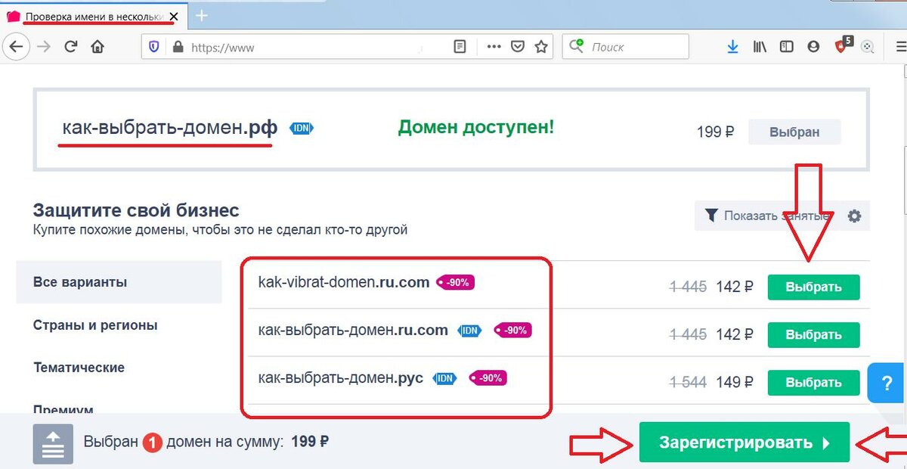Select kak-vibrat-domen.ru.com with Выбрать button
Screen dimensions: 907x469
[x=813, y=287]
